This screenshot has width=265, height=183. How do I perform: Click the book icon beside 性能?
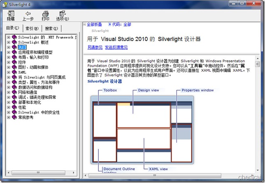point(14,107)
